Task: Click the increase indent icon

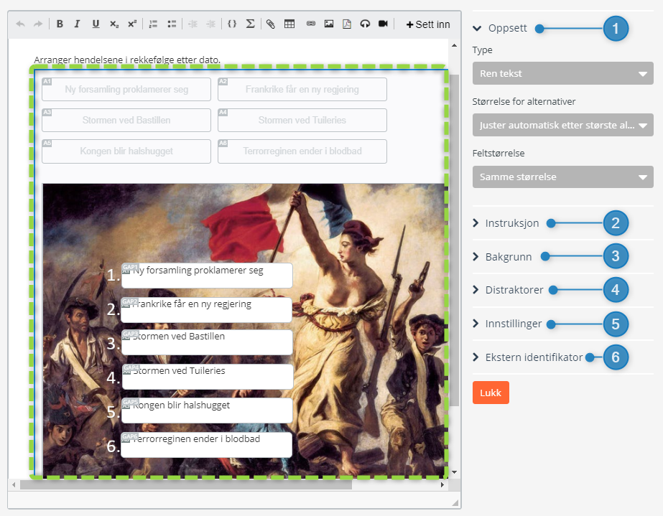Action: click(x=210, y=24)
